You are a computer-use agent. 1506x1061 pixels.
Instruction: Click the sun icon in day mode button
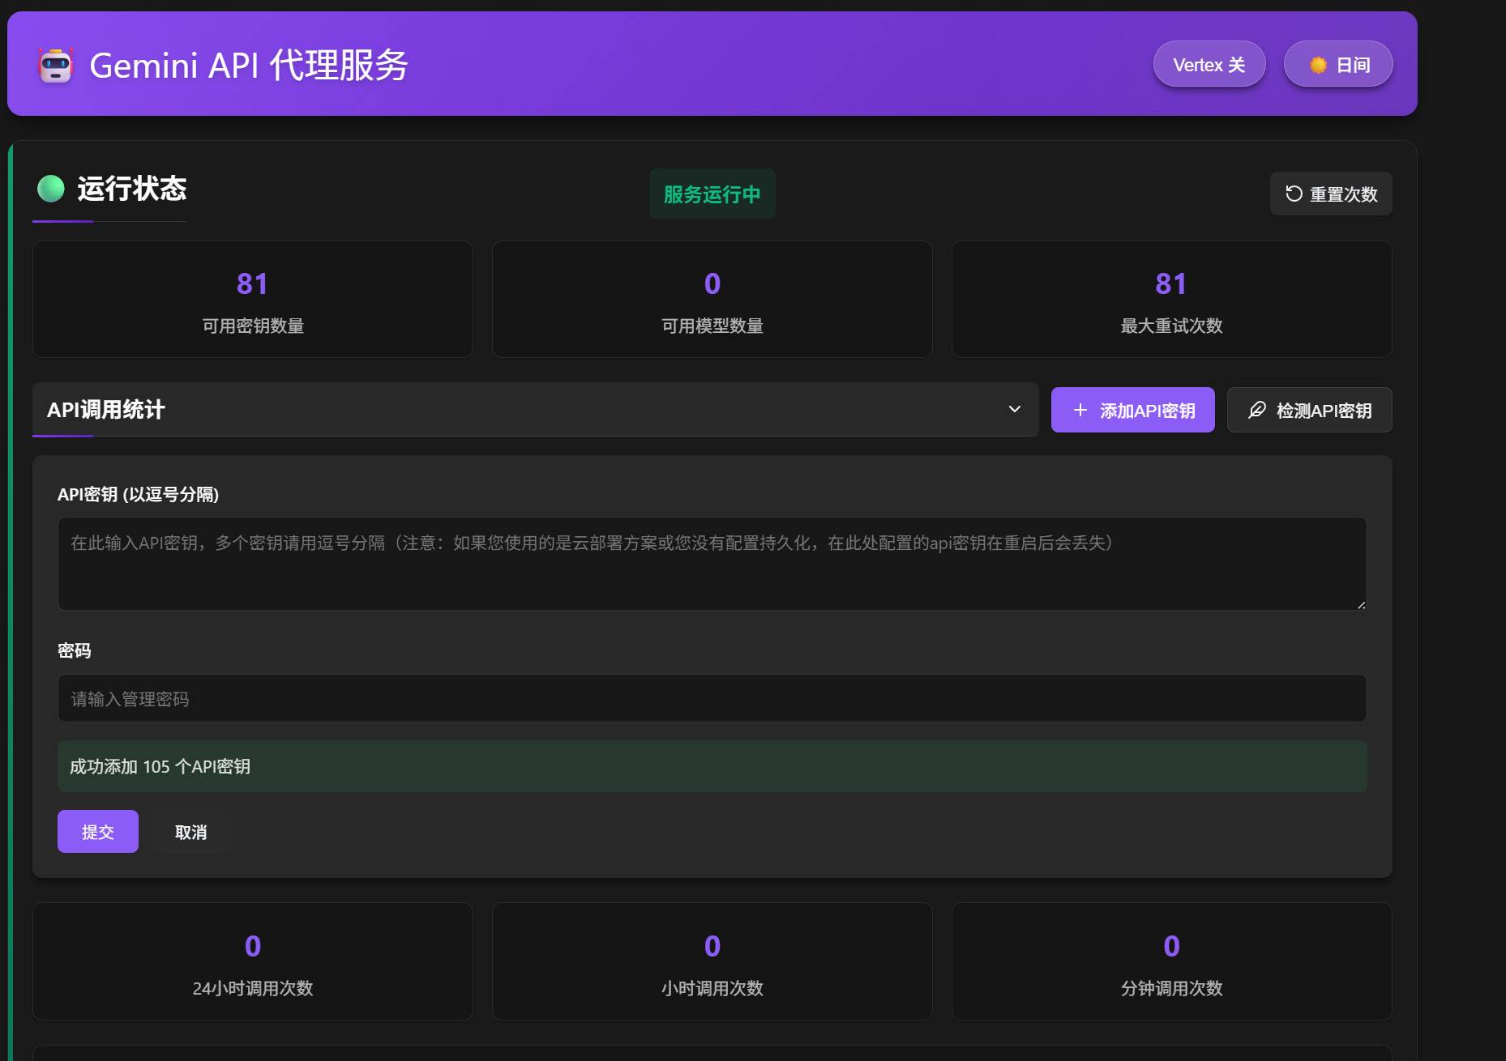tap(1318, 65)
